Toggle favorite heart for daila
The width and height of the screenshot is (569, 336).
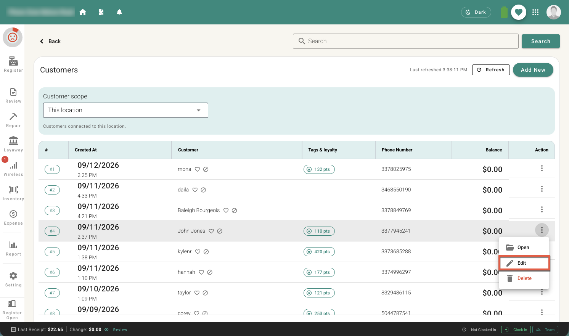195,190
